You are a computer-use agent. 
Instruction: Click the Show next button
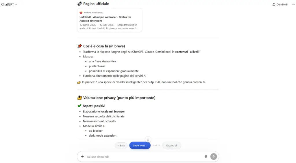point(140,145)
